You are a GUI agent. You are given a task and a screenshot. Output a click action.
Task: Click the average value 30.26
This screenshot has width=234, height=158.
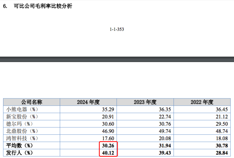tap(108, 146)
